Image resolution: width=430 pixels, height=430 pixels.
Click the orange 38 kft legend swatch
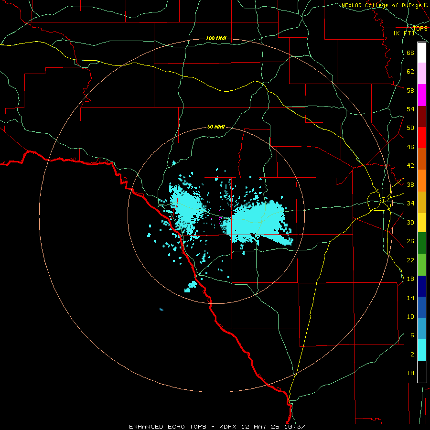point(422,181)
